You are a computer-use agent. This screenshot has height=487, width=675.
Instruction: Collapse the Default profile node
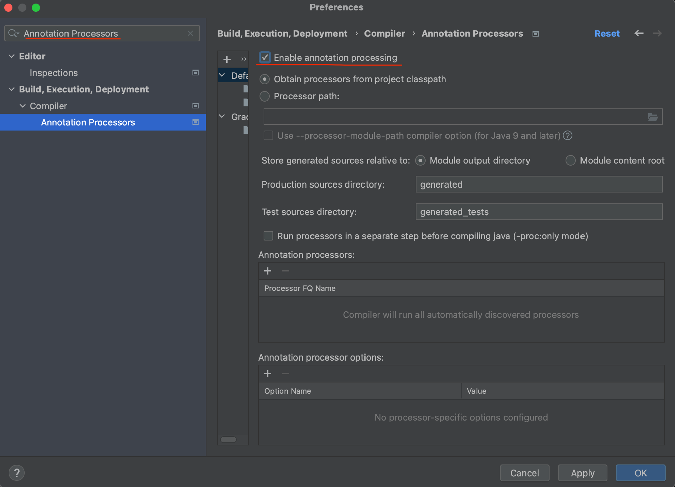pos(222,75)
